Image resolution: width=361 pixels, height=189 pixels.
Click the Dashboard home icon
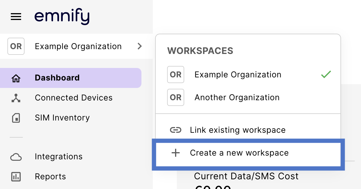click(16, 78)
